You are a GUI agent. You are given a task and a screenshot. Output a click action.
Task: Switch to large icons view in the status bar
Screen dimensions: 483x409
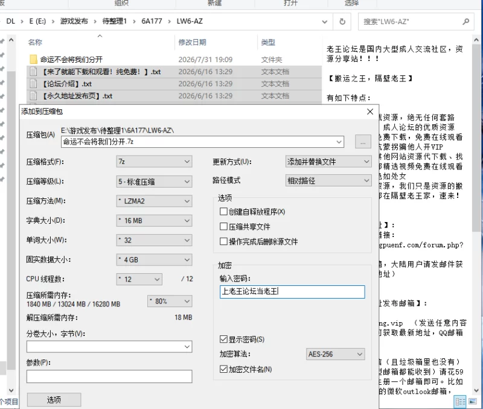click(x=473, y=402)
